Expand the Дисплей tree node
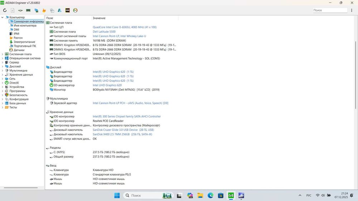 [2, 66]
